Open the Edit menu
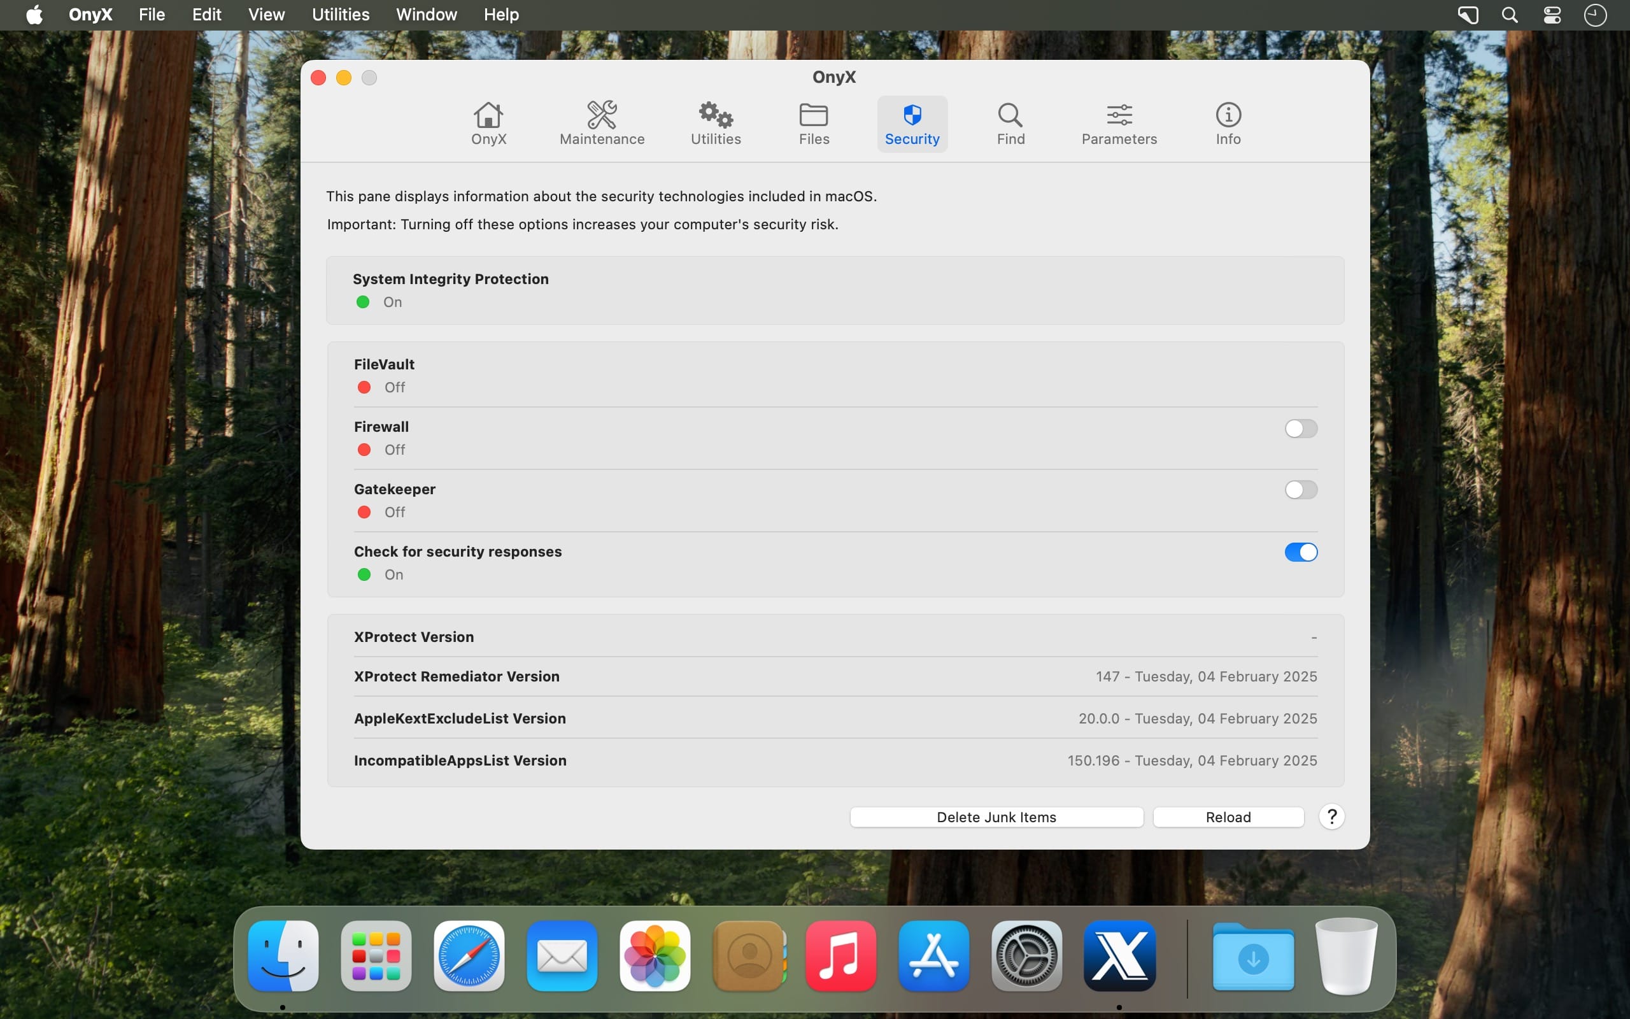The image size is (1630, 1019). 206,15
